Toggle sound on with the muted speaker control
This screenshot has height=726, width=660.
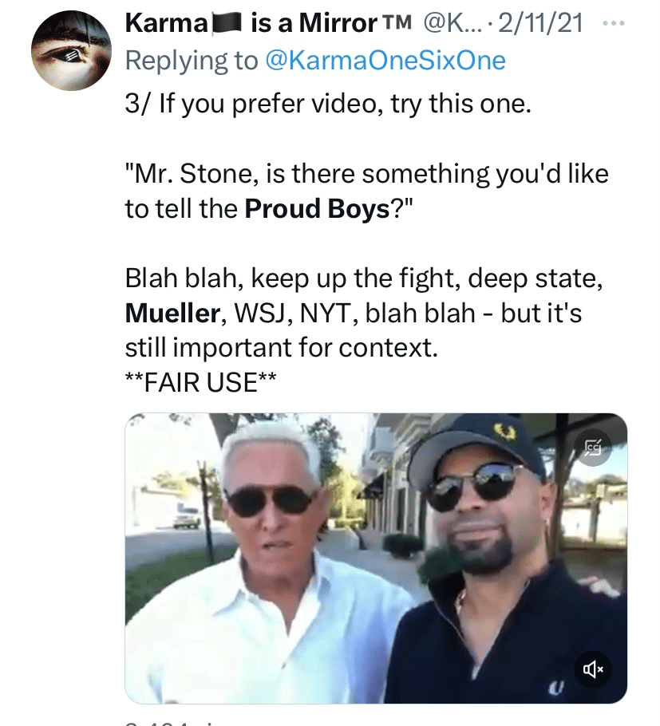pos(594,669)
